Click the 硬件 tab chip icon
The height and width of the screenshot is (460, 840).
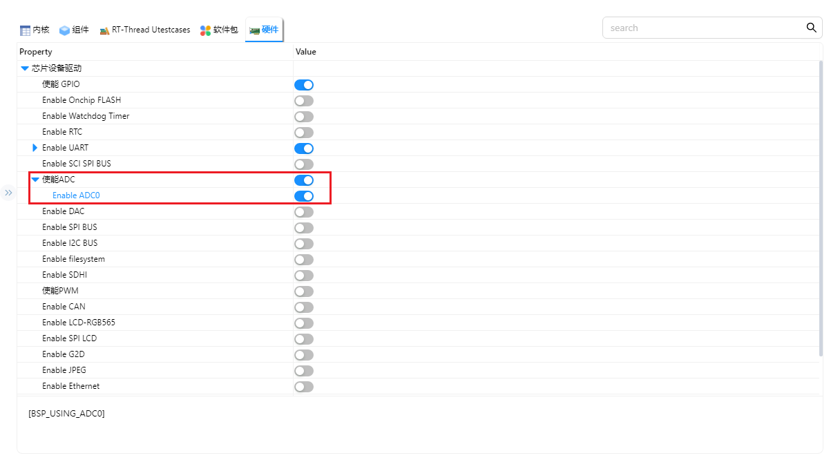254,30
